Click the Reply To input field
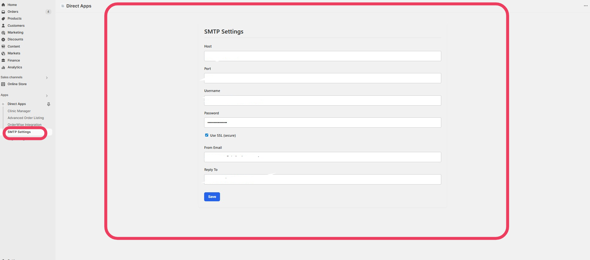 (322, 179)
